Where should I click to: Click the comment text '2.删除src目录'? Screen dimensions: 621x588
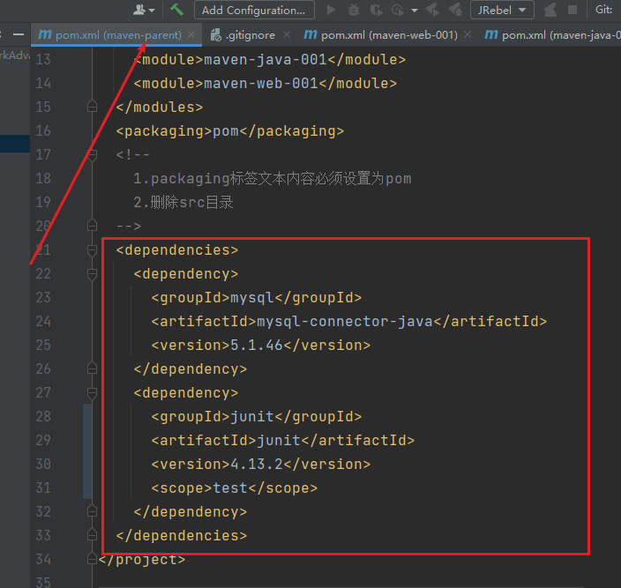[x=183, y=202]
